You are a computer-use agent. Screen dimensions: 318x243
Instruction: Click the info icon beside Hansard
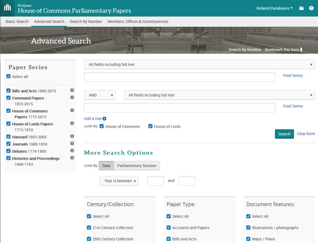pos(72,136)
